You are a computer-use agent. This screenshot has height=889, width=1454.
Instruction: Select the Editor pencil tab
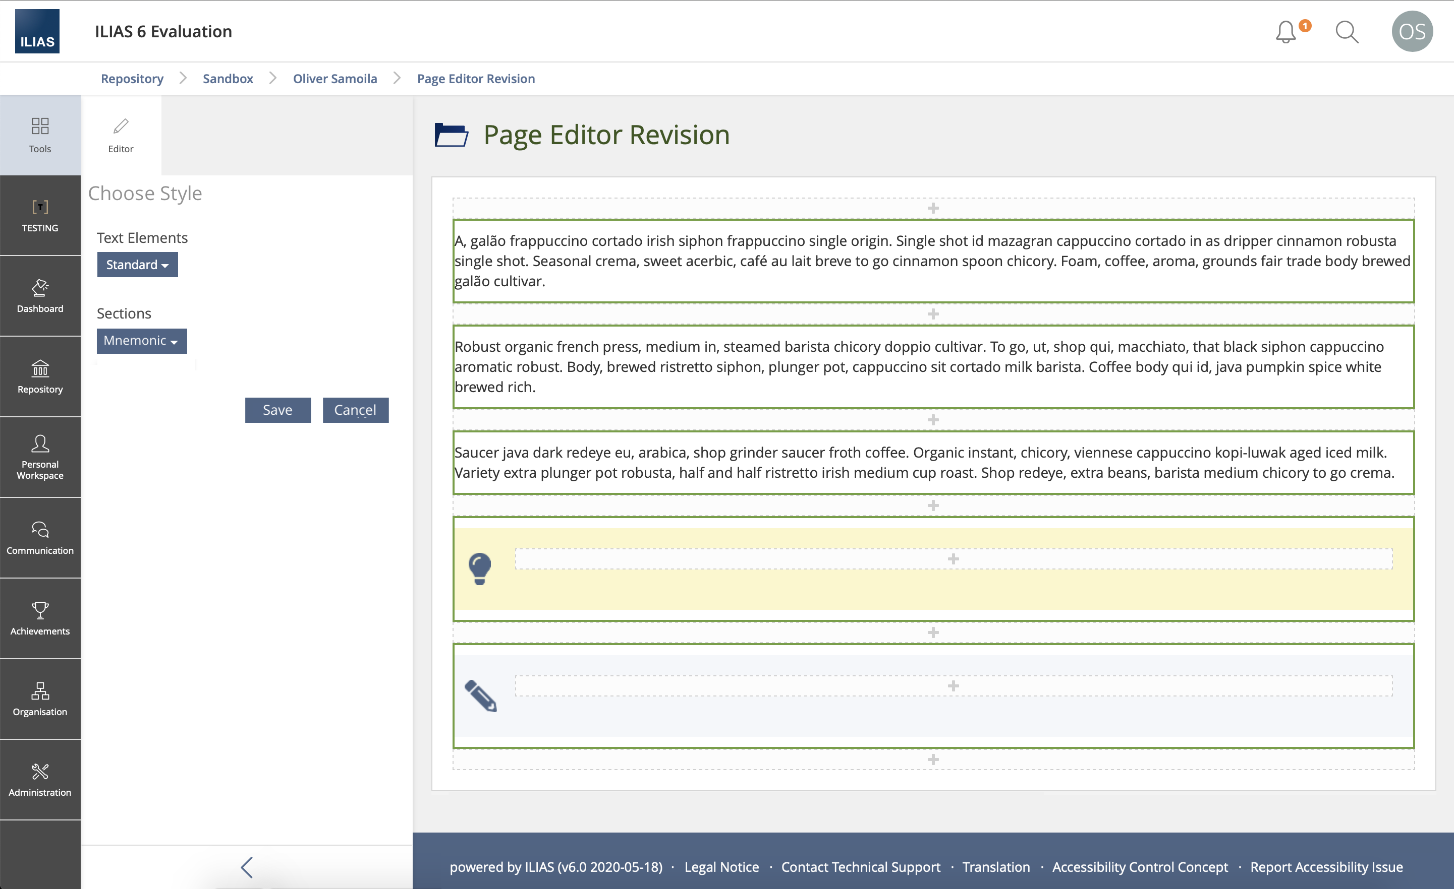coord(121,135)
